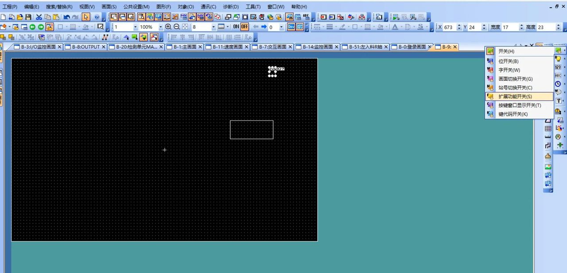Open the 帮助(H) menu

tap(299, 7)
